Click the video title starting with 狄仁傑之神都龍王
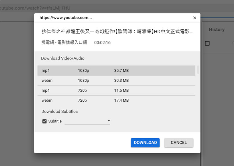 [x=117, y=32]
